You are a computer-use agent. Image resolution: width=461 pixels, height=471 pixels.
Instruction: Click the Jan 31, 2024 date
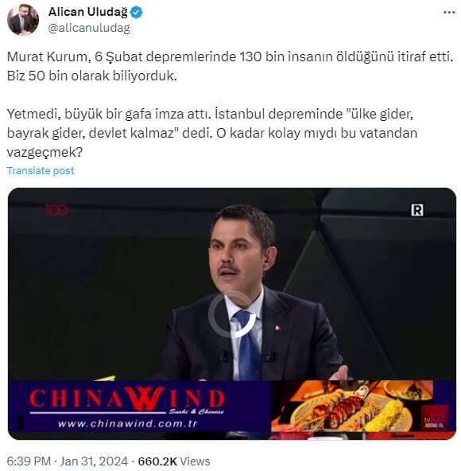pyautogui.click(x=94, y=461)
